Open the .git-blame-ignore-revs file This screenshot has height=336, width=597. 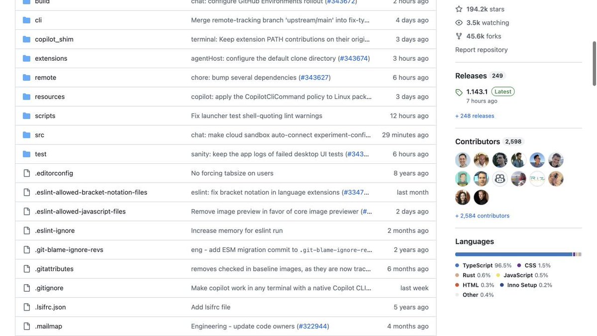click(69, 250)
